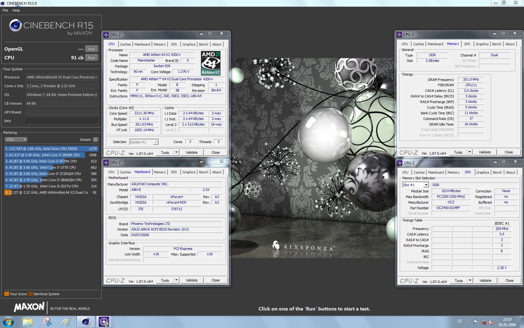Click BIOS version ASUS A8N-E ACPI BIOS Revision 1013
The width and height of the screenshot is (524, 328).
176,229
